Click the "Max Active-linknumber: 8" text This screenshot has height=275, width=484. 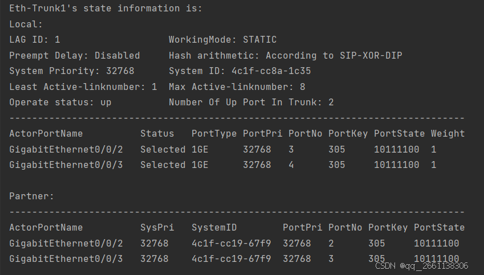237,87
